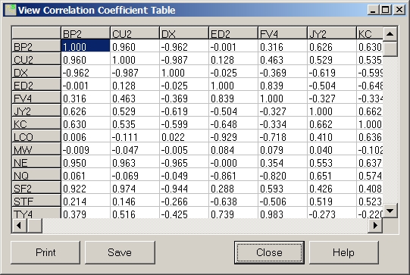The height and width of the screenshot is (275, 410).
Task: Select the BP2 column header
Action: (86, 33)
